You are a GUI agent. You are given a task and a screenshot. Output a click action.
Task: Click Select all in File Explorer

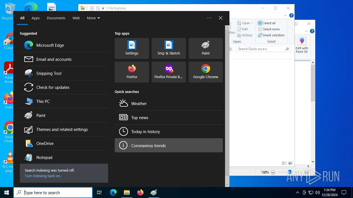coord(267,23)
